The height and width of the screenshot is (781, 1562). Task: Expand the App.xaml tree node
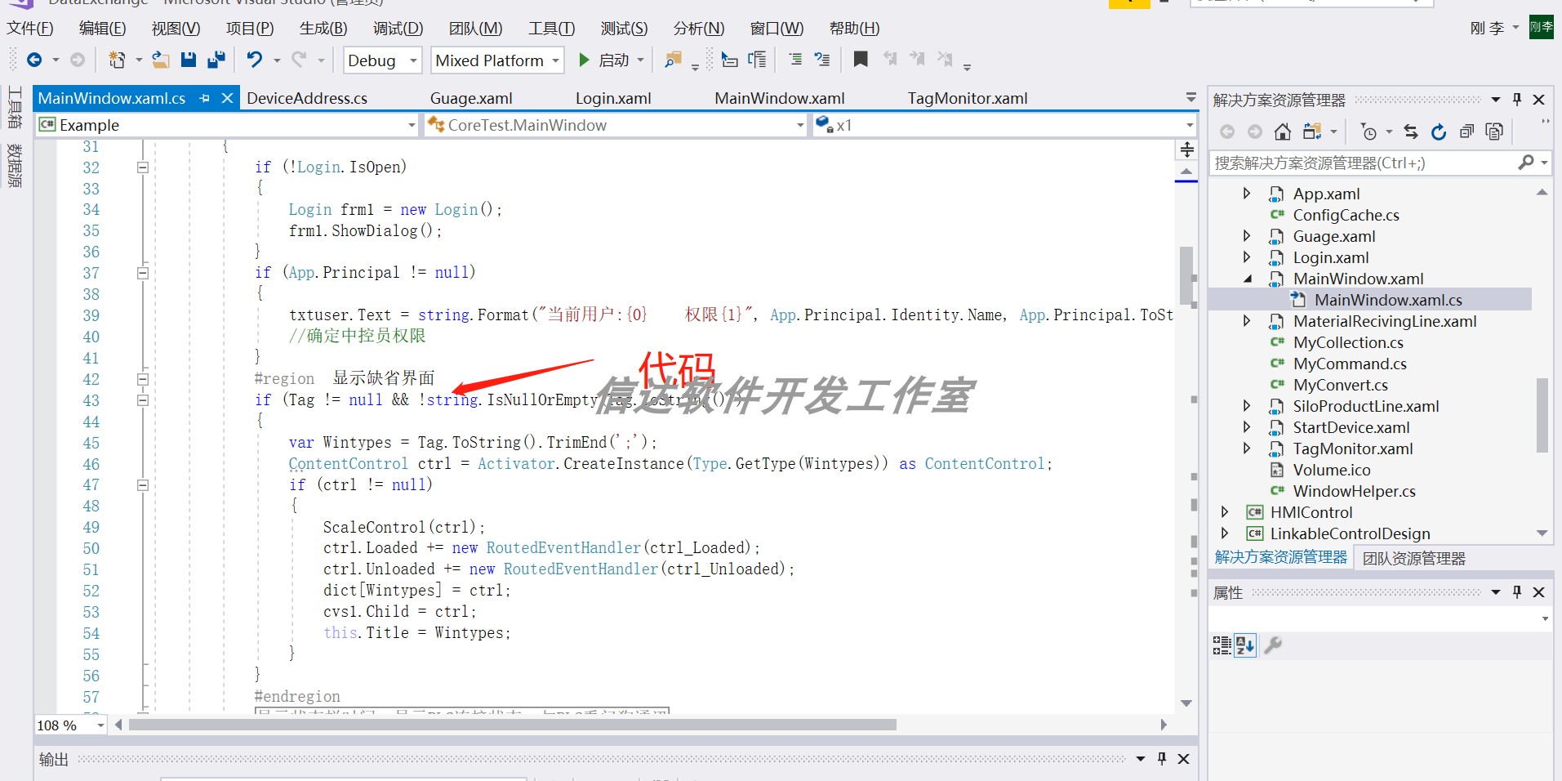pos(1246,194)
